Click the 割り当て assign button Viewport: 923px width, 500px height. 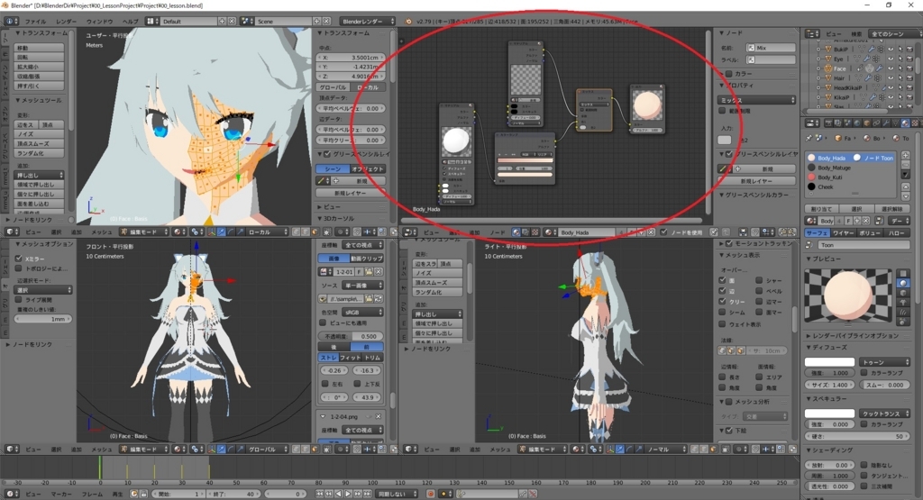[821, 209]
